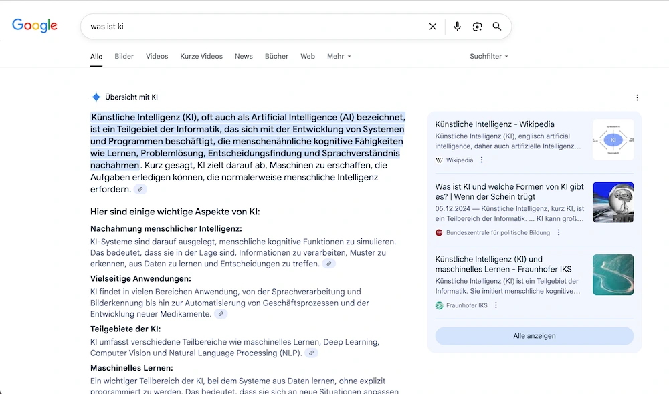669x394 pixels.
Task: Click the Wikipedia W favicon
Action: click(439, 160)
